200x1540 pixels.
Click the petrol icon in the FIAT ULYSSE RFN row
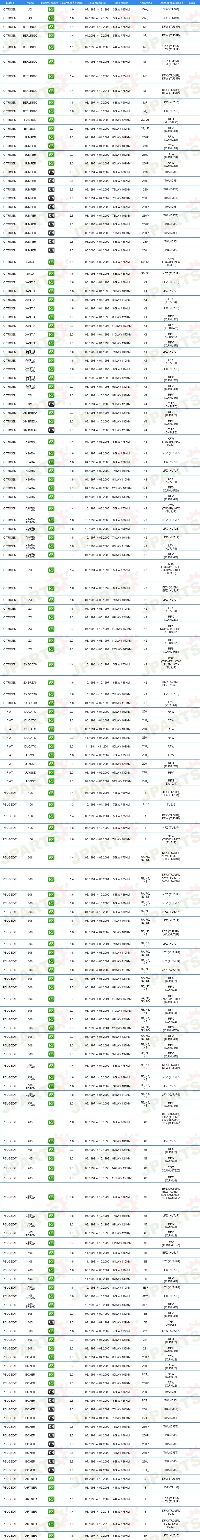tap(51, 781)
